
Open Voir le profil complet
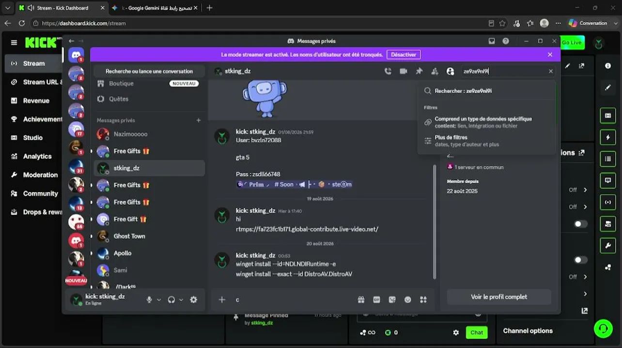[499, 297]
